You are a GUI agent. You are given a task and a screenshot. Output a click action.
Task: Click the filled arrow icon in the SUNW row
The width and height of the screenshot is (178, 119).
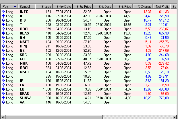click(x=3, y=98)
